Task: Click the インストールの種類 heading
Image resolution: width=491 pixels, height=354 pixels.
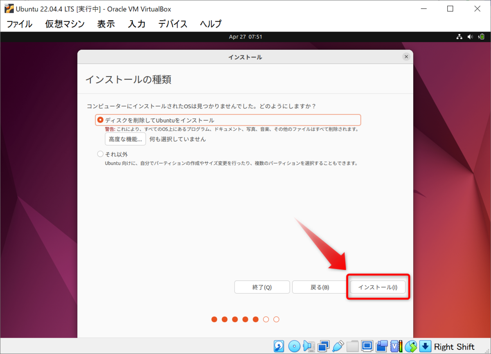Action: (128, 79)
